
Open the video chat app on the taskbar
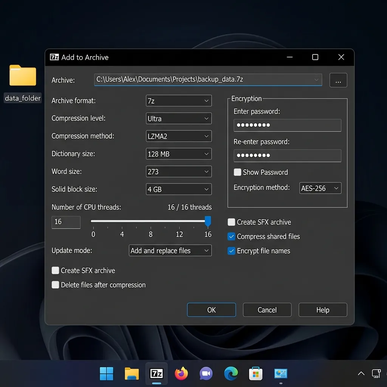[x=206, y=373]
